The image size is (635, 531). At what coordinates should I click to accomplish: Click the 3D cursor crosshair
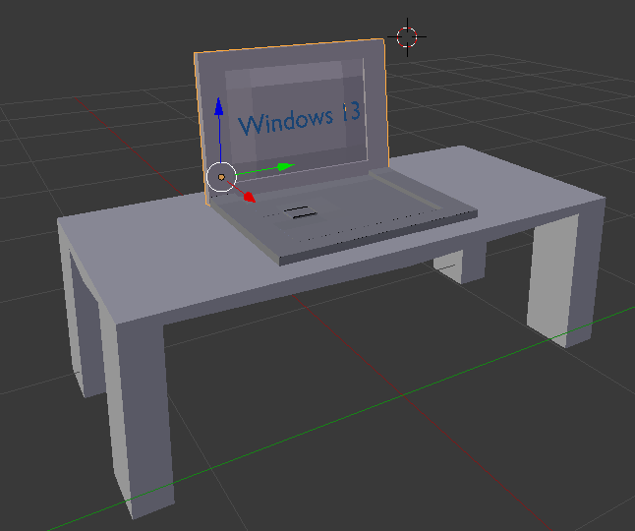407,37
